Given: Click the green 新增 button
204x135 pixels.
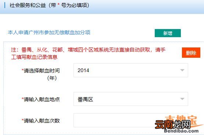Looking at the screenshot, I should pyautogui.click(x=168, y=33).
